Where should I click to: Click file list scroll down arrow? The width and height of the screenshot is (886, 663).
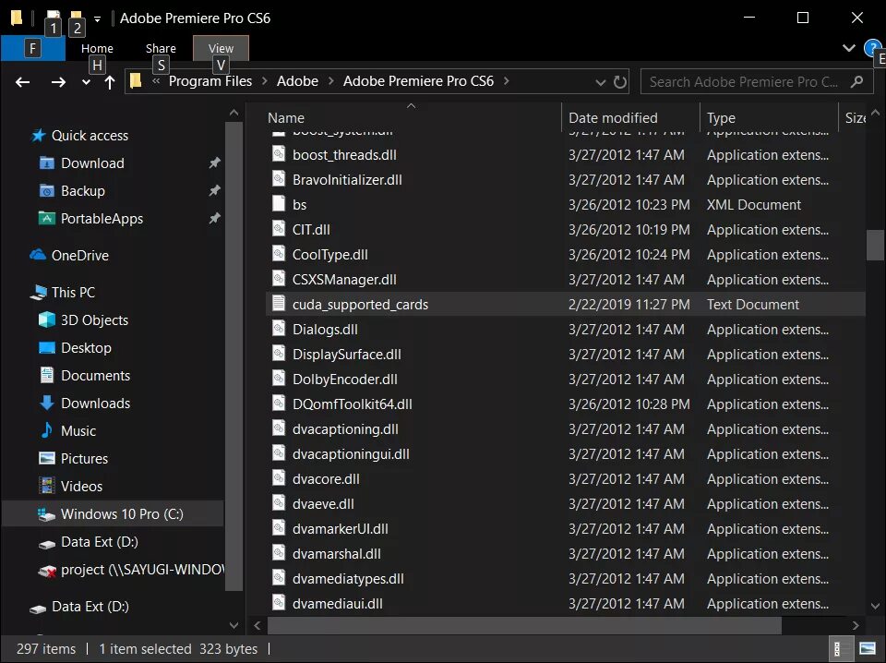875,606
